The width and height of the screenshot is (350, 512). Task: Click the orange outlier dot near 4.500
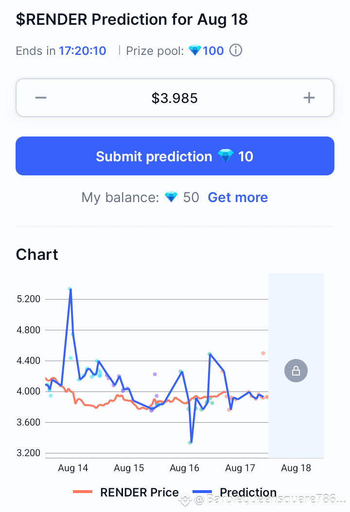[x=263, y=353]
